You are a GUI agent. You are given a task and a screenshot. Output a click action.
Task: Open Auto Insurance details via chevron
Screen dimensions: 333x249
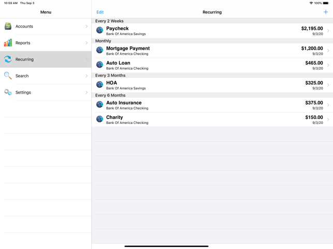click(x=328, y=105)
